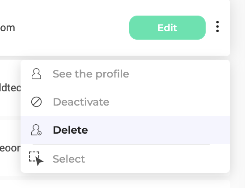Viewport: 245px width, 188px height.
Task: Choose the highlighted Delete option
Action: 125,130
